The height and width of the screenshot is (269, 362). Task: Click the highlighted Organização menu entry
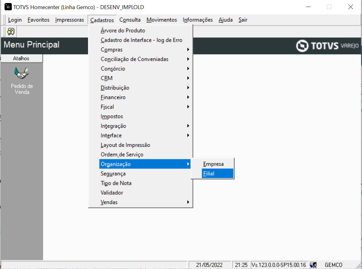coord(145,164)
